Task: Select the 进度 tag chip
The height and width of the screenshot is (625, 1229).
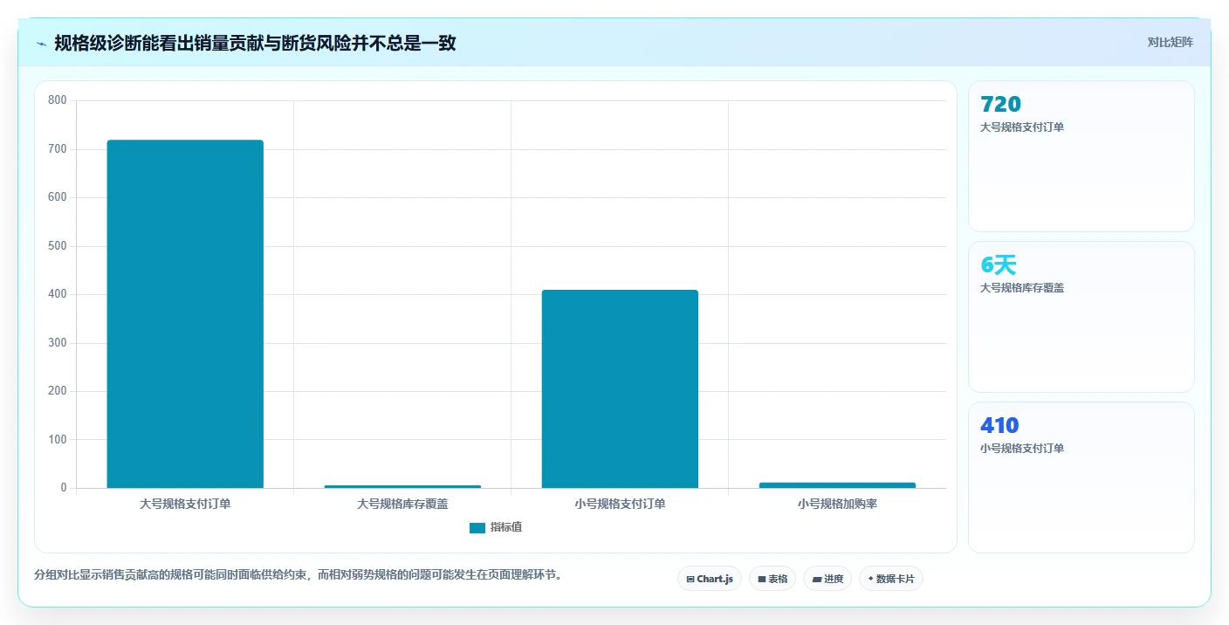Action: click(x=827, y=579)
